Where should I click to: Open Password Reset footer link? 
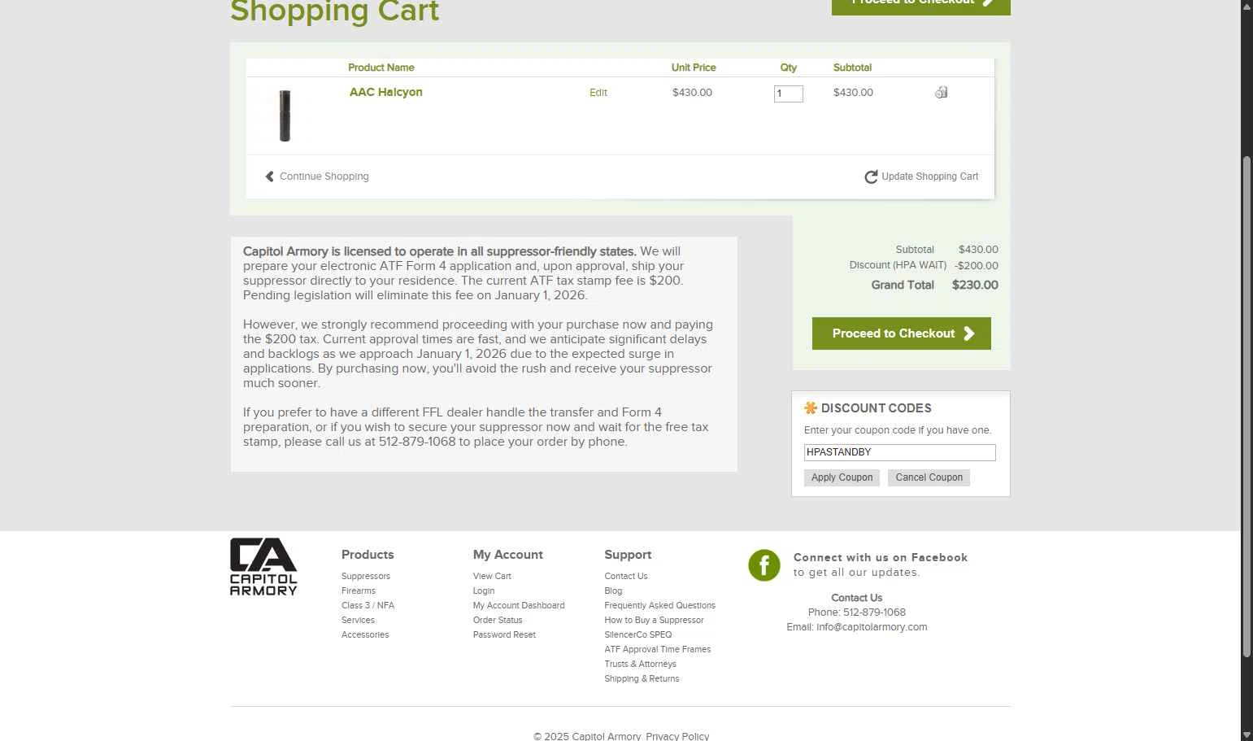pos(504,634)
